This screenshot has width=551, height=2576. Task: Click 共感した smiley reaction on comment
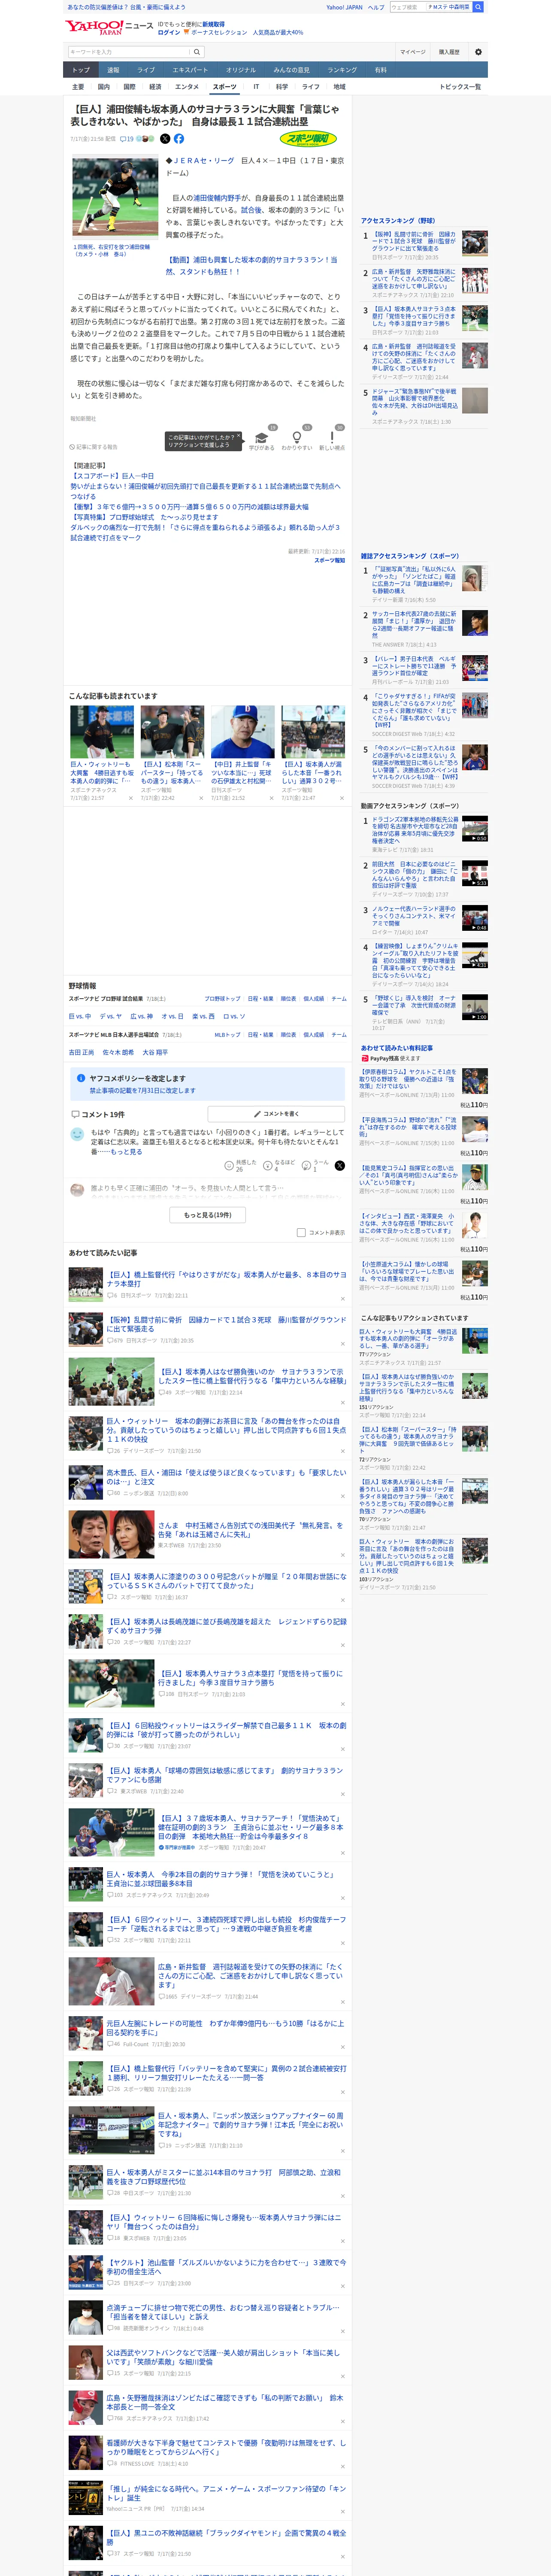pyautogui.click(x=242, y=1165)
